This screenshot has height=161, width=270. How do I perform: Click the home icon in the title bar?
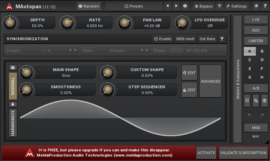(x=257, y=6)
